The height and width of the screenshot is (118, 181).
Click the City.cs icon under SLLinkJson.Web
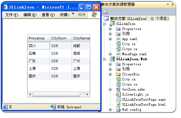pyautogui.click(x=118, y=79)
